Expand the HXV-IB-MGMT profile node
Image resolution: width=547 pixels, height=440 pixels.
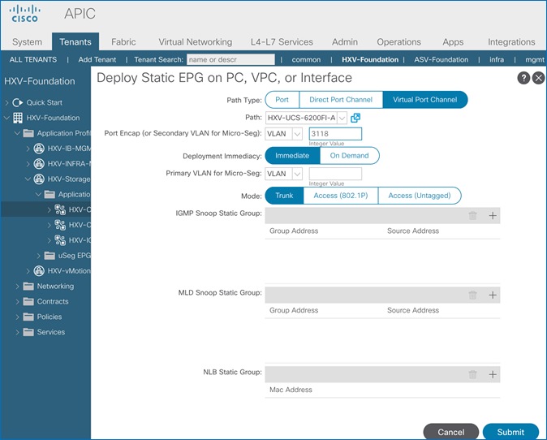[x=28, y=149]
